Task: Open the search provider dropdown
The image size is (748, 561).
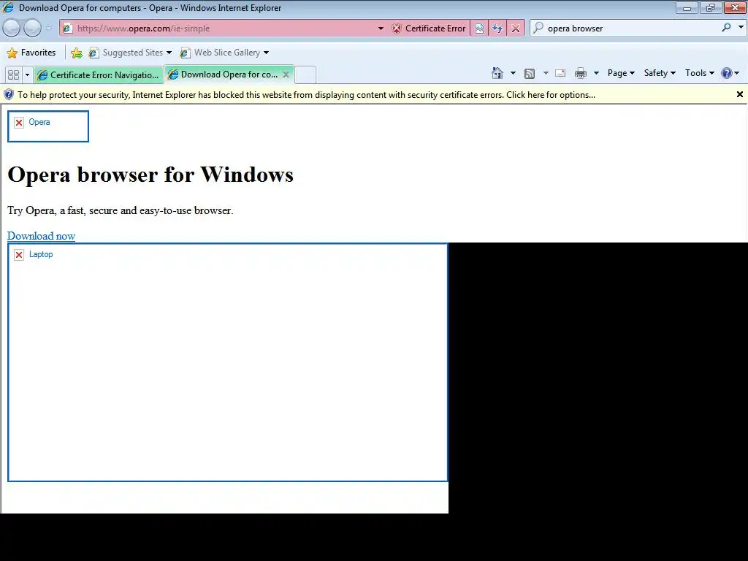Action: coord(741,28)
